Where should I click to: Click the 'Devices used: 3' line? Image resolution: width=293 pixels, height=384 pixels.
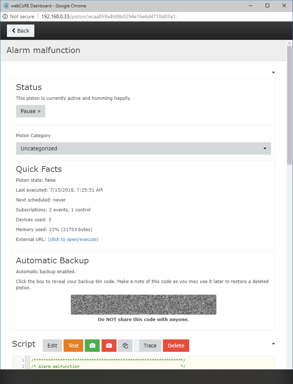(34, 220)
